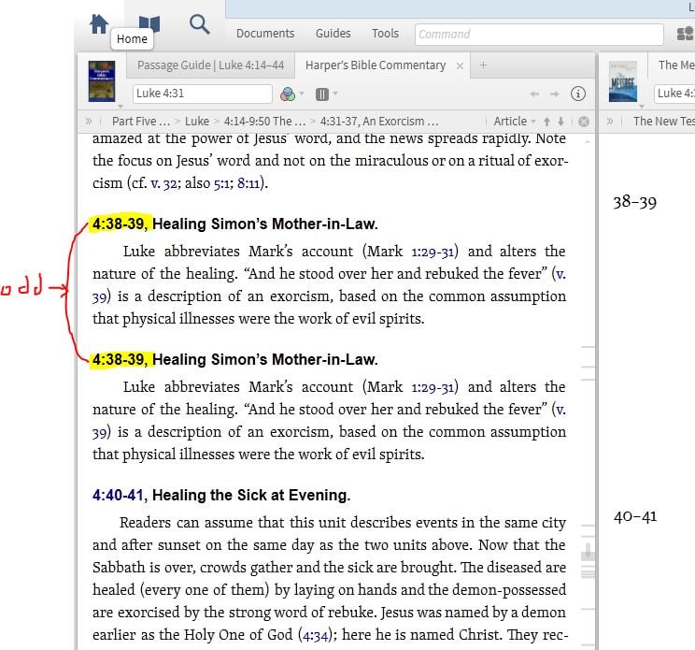Close the Harper's Bible Commentary tab
This screenshot has height=650, width=695.
[461, 66]
